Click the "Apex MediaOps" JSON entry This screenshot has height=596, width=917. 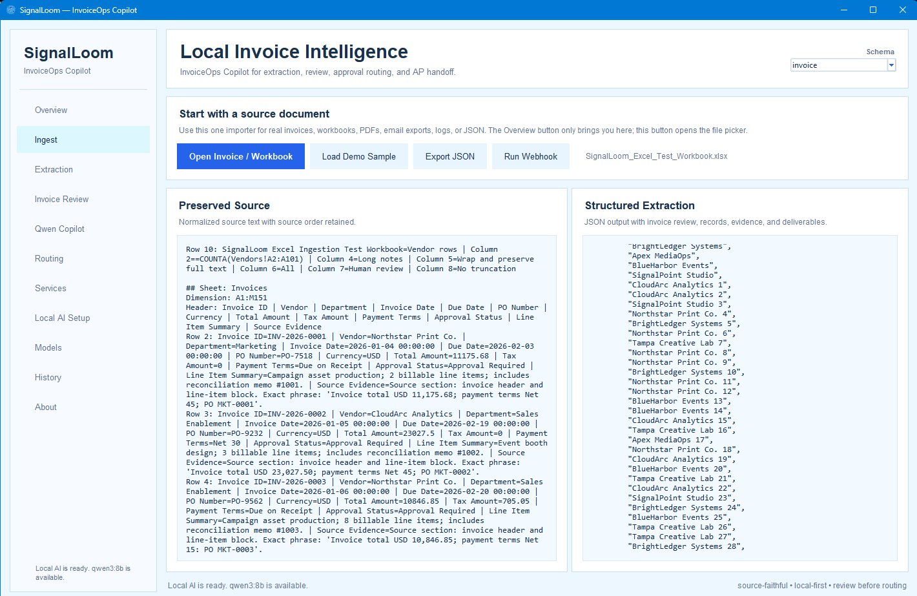tap(663, 256)
